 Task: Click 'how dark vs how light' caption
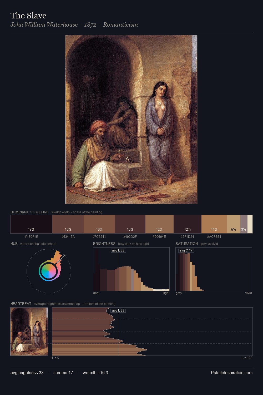coord(134,244)
